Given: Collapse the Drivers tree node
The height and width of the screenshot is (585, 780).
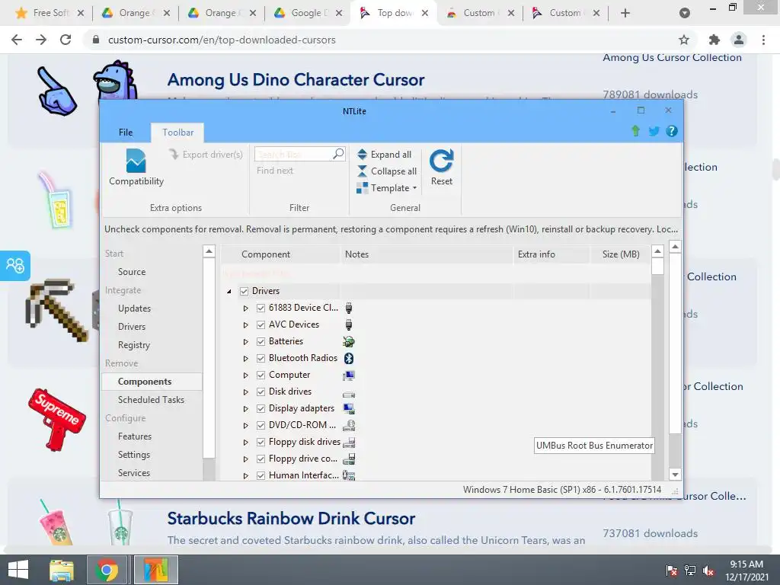Looking at the screenshot, I should [x=229, y=292].
